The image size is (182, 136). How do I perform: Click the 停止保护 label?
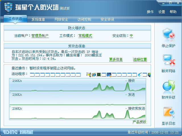tap(169, 46)
